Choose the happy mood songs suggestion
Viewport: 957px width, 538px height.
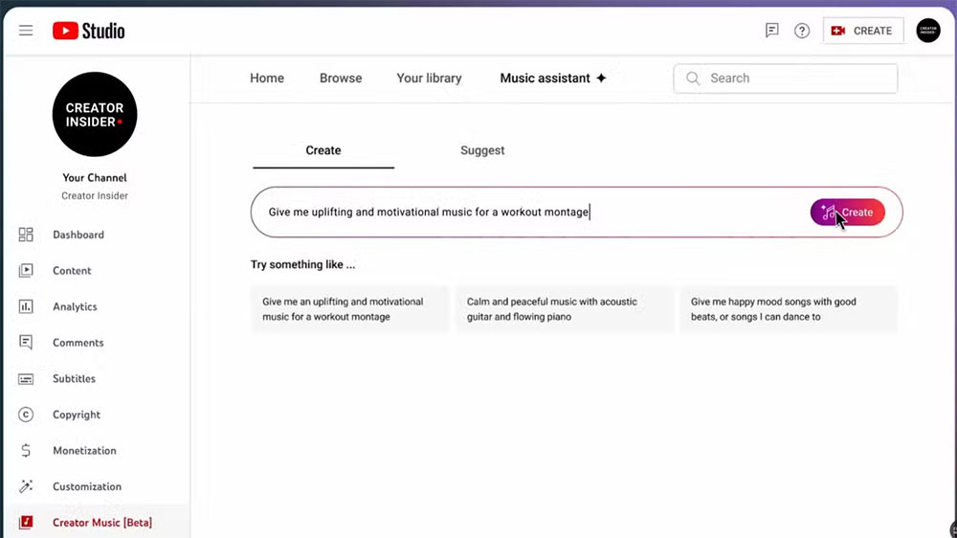coord(789,309)
